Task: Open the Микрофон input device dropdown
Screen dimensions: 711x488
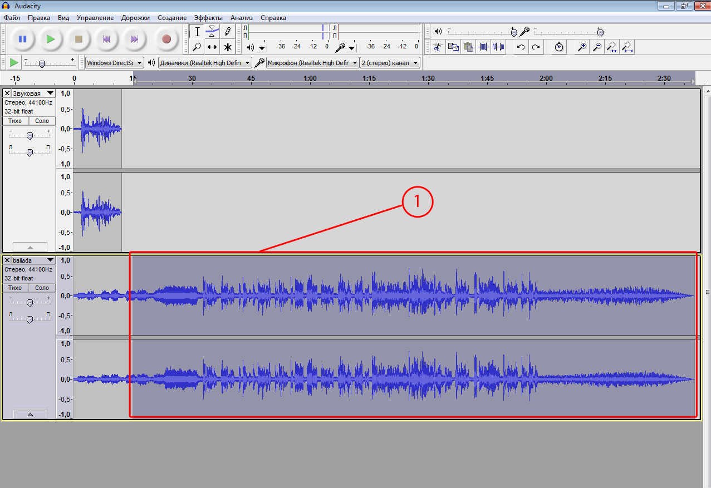Action: (x=311, y=63)
